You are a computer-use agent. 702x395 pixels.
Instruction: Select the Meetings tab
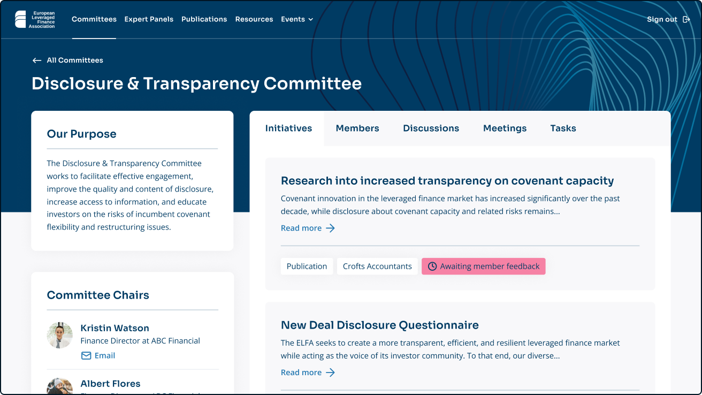click(505, 128)
